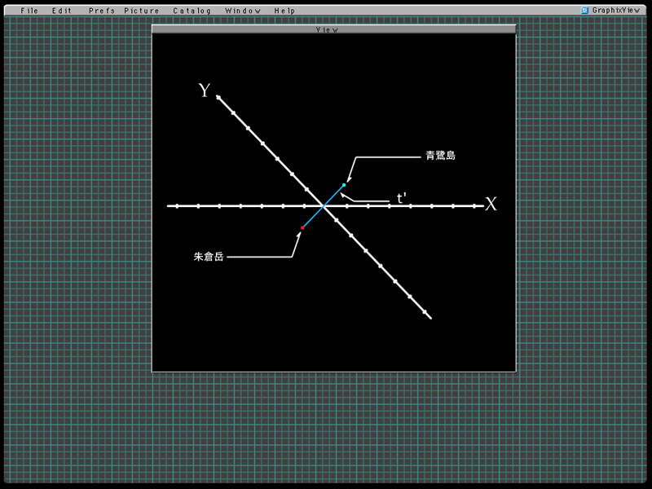
Task: Open the Catalog menu
Action: pyautogui.click(x=192, y=11)
